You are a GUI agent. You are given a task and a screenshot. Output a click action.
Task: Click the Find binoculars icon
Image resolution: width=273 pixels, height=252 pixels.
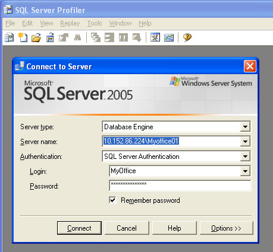pos(77,37)
